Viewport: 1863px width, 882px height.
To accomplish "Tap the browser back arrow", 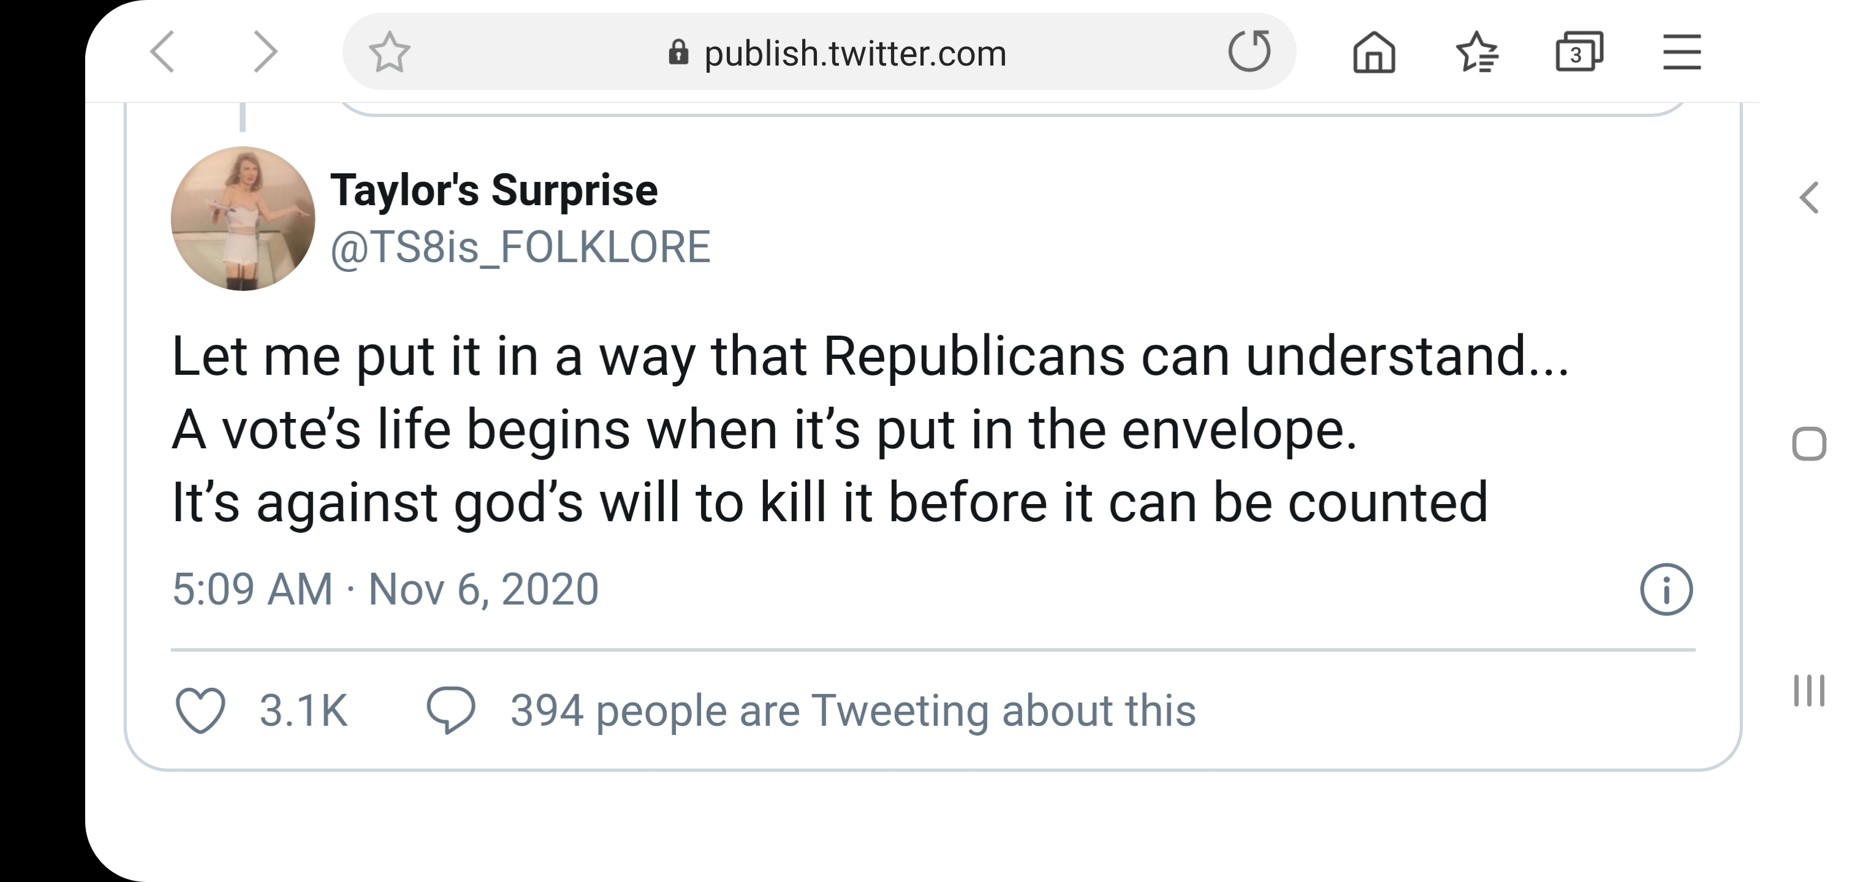I will [x=163, y=52].
